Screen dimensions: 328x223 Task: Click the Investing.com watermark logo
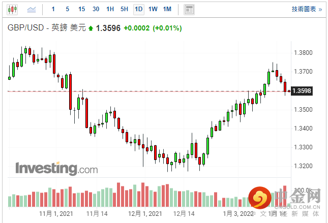[56, 168]
